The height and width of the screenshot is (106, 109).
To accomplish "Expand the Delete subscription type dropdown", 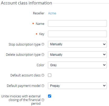I will 77,55.
